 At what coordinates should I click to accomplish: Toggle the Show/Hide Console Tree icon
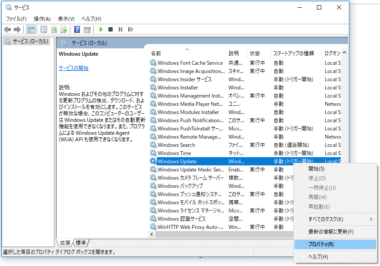tap(31, 29)
